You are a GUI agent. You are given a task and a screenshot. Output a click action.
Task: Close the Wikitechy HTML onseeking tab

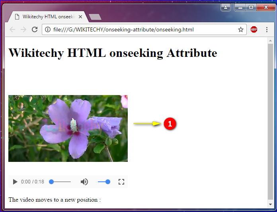(81, 17)
